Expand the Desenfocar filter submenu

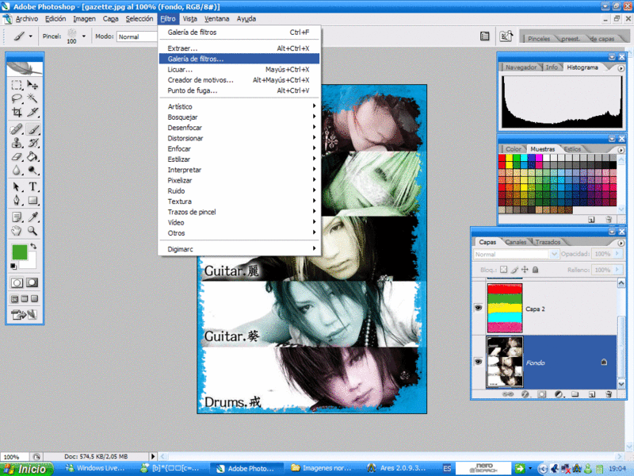pos(239,128)
